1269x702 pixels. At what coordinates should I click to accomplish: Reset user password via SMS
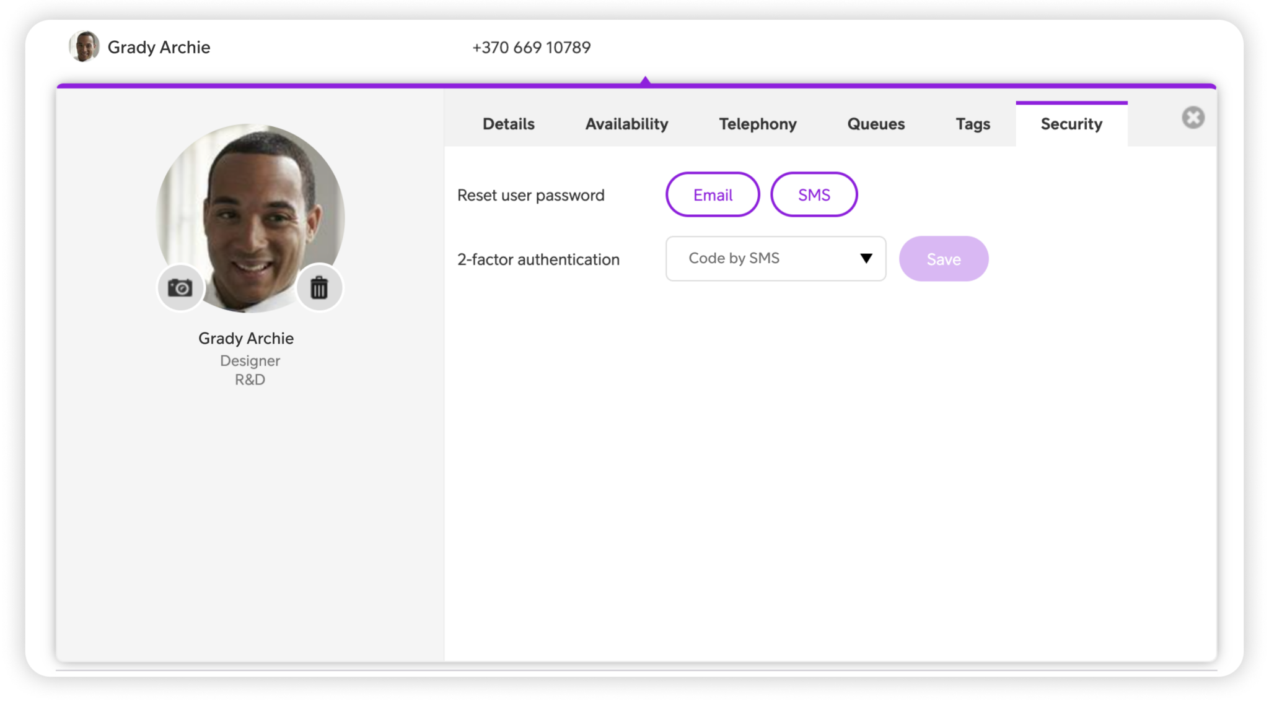coord(814,194)
